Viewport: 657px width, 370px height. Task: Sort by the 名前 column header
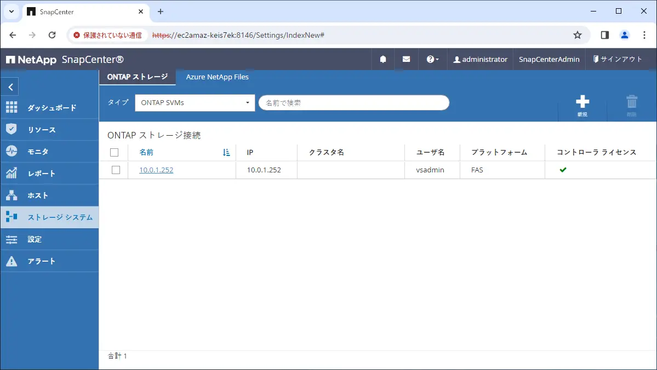click(146, 152)
